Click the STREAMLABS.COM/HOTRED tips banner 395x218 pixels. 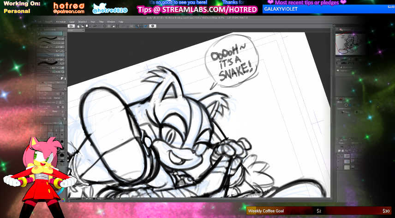click(197, 10)
